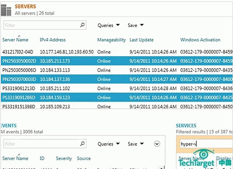
Task: Sort by the Manageability column header
Action: [112, 40]
